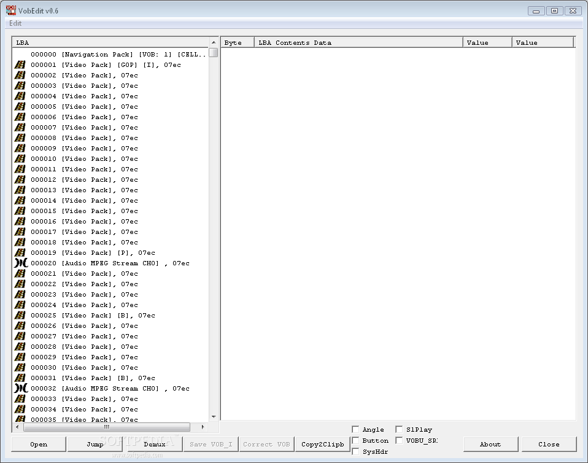Image resolution: width=588 pixels, height=463 pixels.
Task: Select row 000028 [Video Pack], 07ec
Action: coord(84,347)
